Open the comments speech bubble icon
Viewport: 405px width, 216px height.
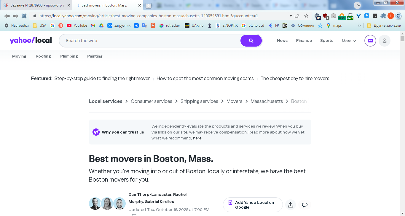305,205
